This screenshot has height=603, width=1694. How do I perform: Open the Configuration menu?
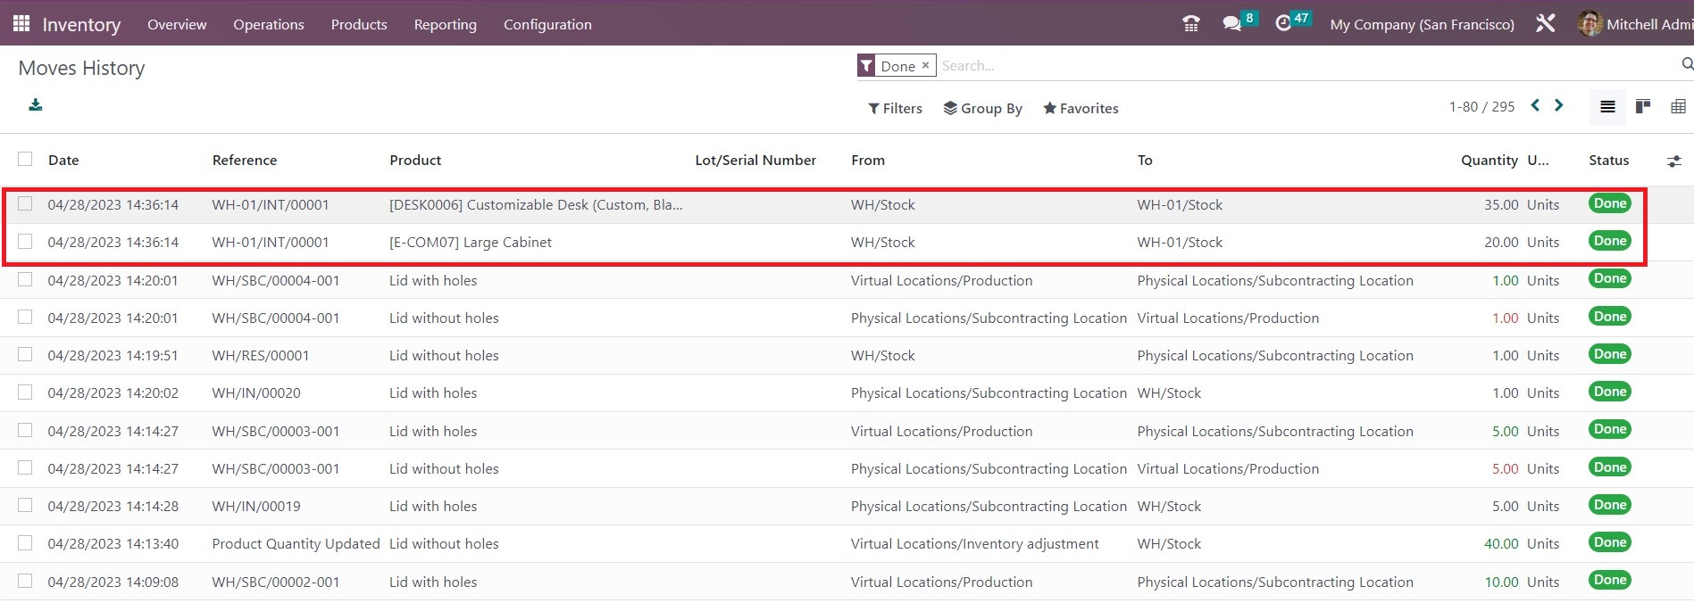coord(547,24)
